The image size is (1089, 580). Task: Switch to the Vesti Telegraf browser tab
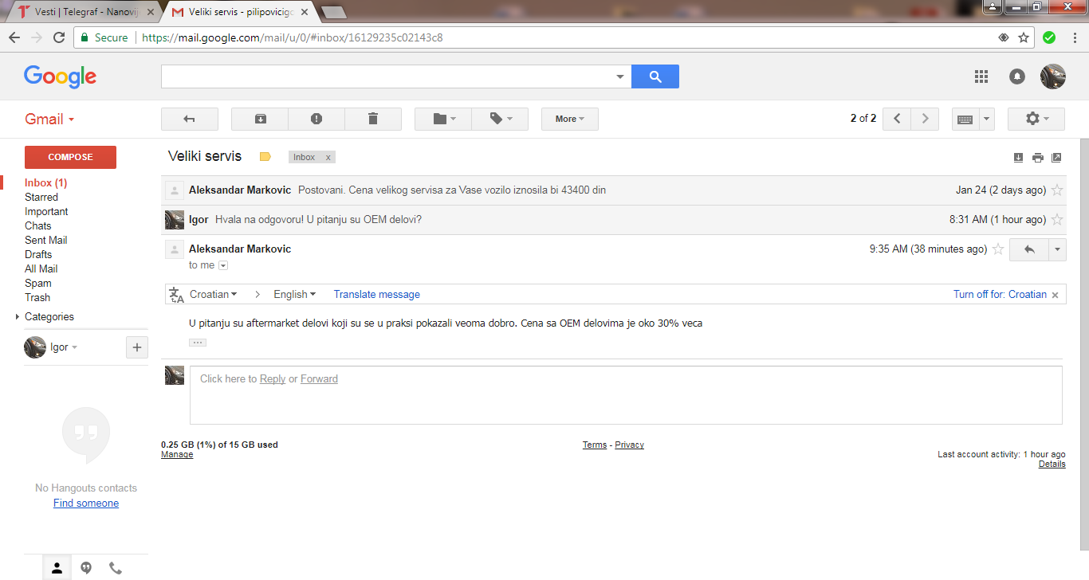pyautogui.click(x=82, y=12)
